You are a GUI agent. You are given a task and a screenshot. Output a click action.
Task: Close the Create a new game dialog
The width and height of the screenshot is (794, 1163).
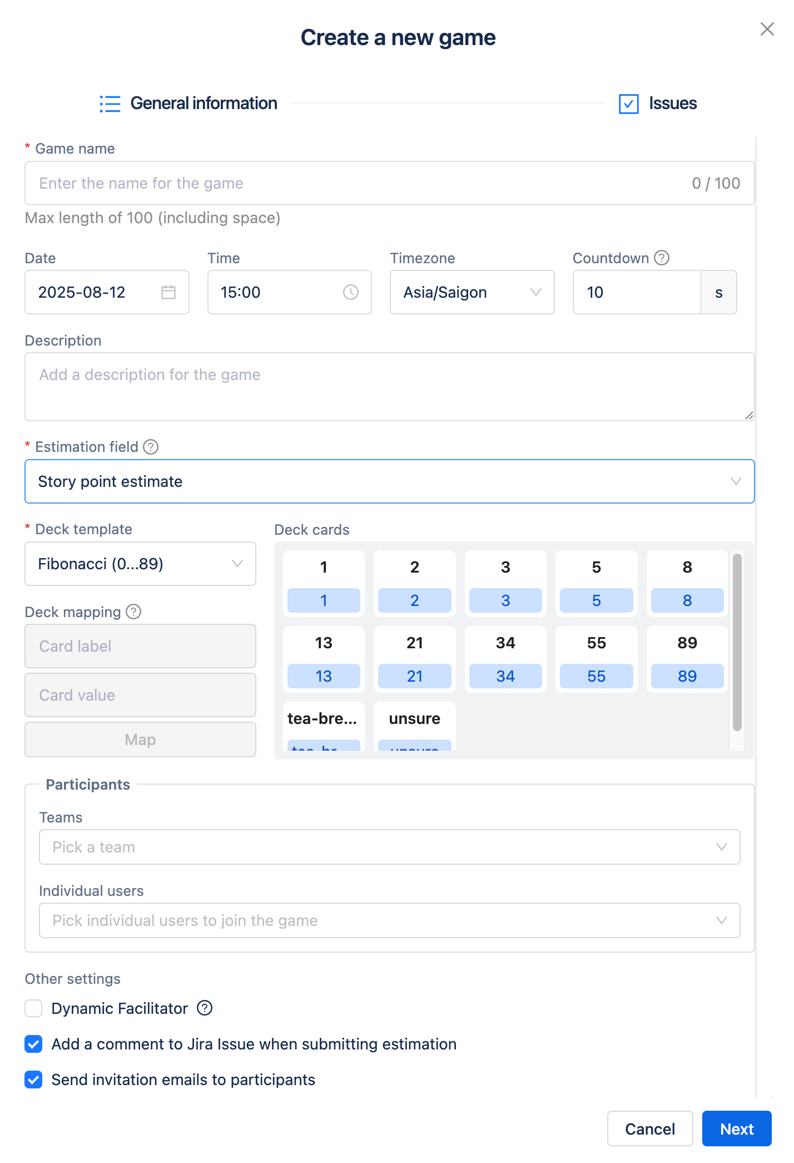[767, 29]
